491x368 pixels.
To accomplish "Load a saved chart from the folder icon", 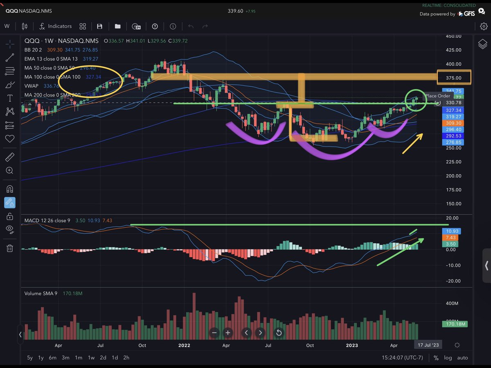I will pos(118,26).
